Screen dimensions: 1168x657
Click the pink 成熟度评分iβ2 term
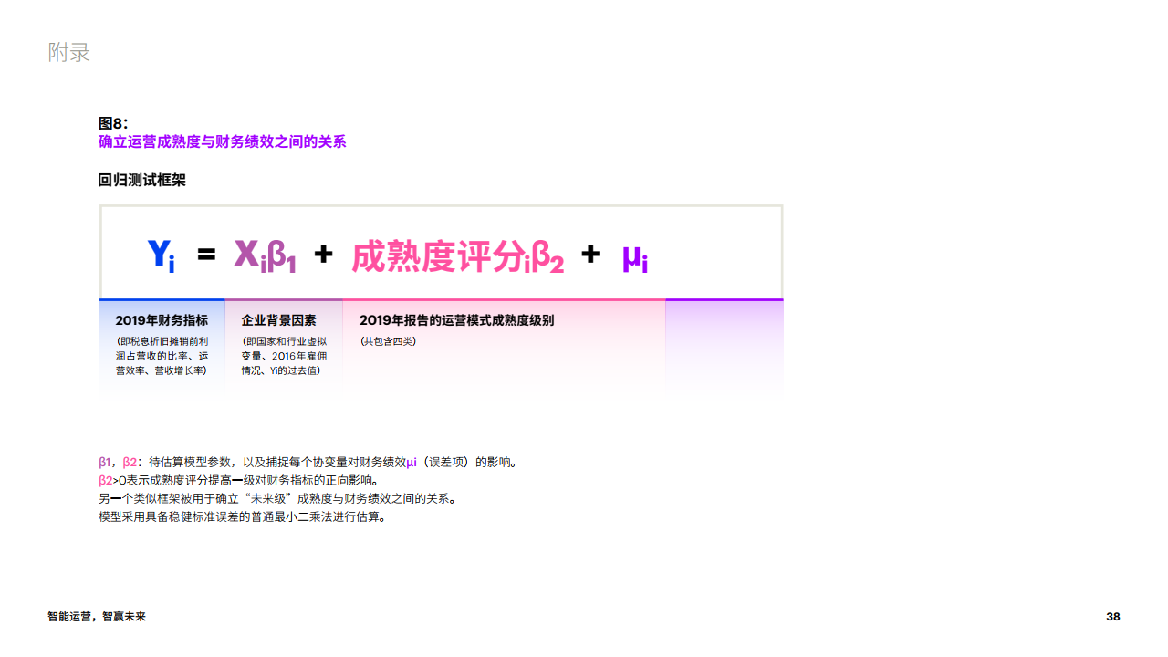click(x=457, y=256)
